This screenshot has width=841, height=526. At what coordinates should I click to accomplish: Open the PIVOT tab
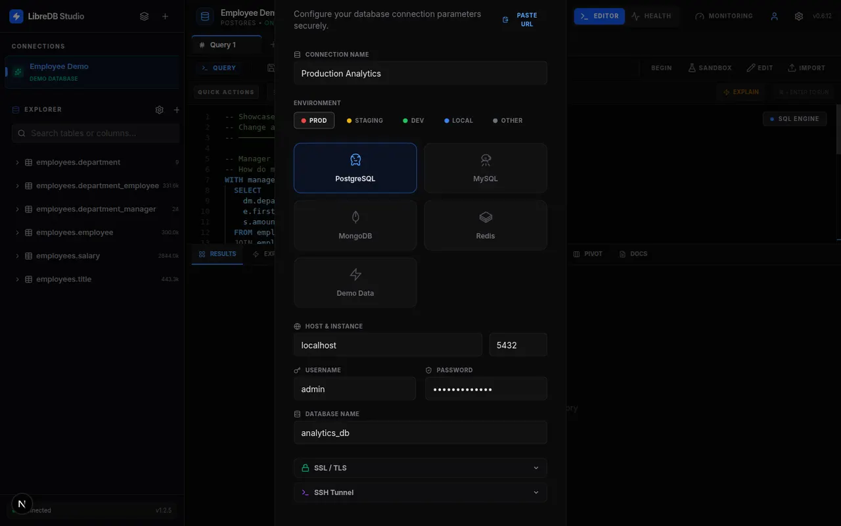(x=587, y=254)
